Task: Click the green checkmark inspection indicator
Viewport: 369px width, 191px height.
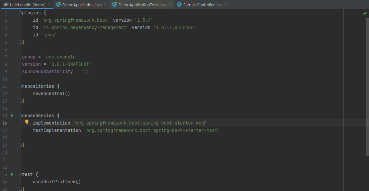Action: coord(365,13)
